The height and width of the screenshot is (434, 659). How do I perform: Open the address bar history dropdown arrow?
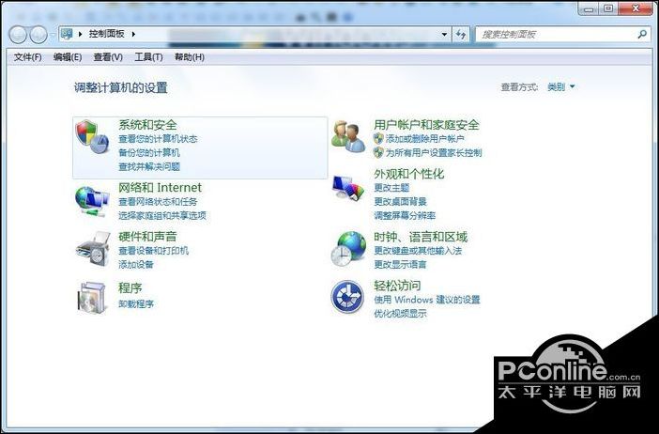point(444,35)
